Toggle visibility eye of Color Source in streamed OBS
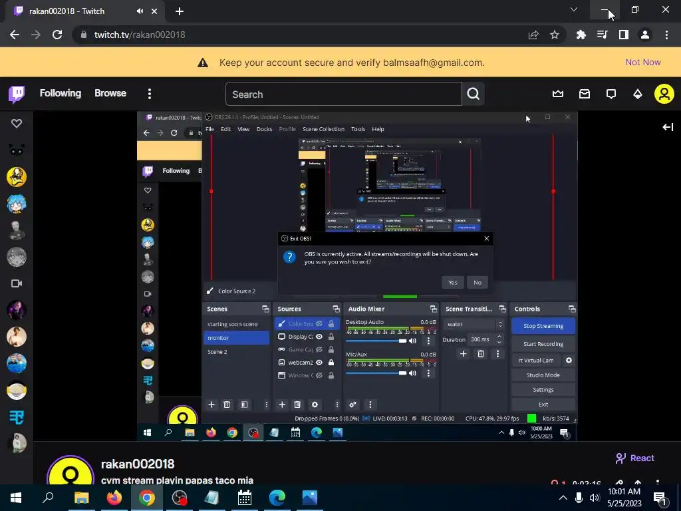Screen dimensions: 681x511 pyautogui.click(x=319, y=324)
